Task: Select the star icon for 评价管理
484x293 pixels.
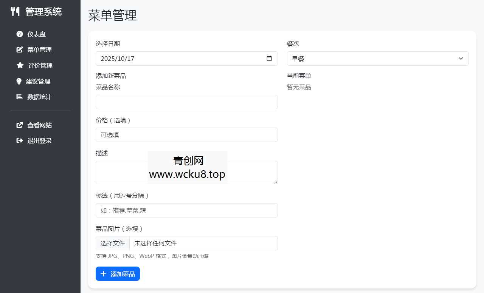Action: click(20, 65)
